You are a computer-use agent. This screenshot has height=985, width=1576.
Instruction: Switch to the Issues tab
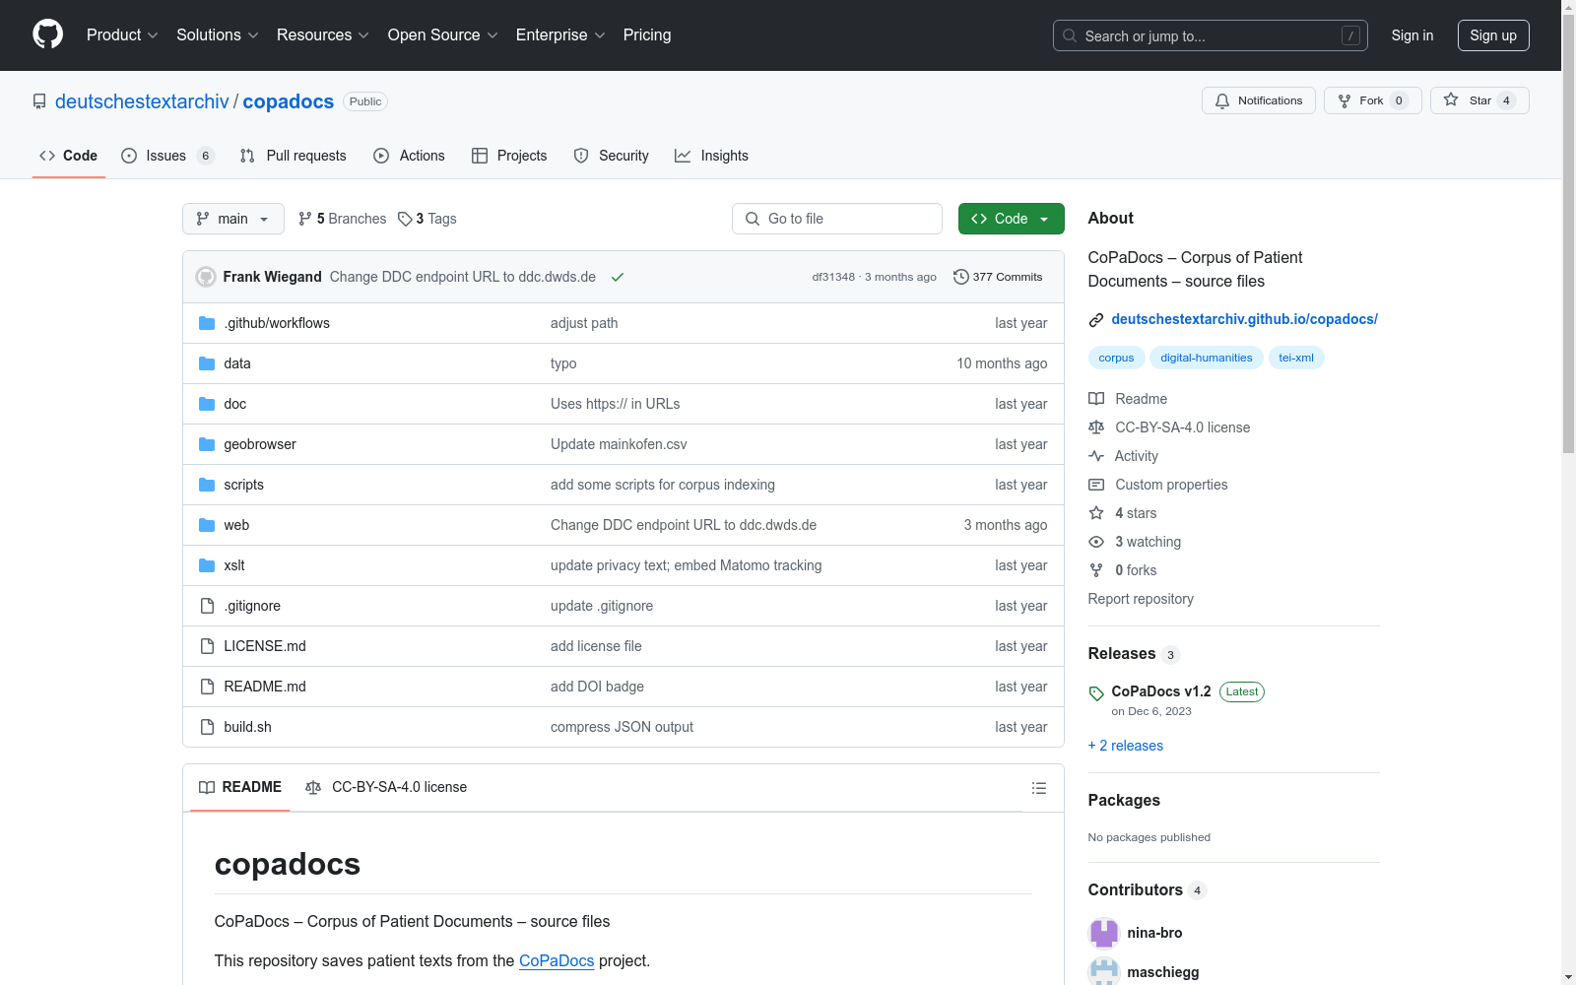pyautogui.click(x=167, y=156)
